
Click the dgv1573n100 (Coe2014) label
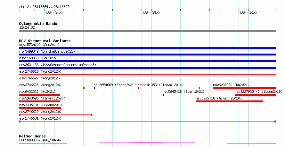coord(39,45)
